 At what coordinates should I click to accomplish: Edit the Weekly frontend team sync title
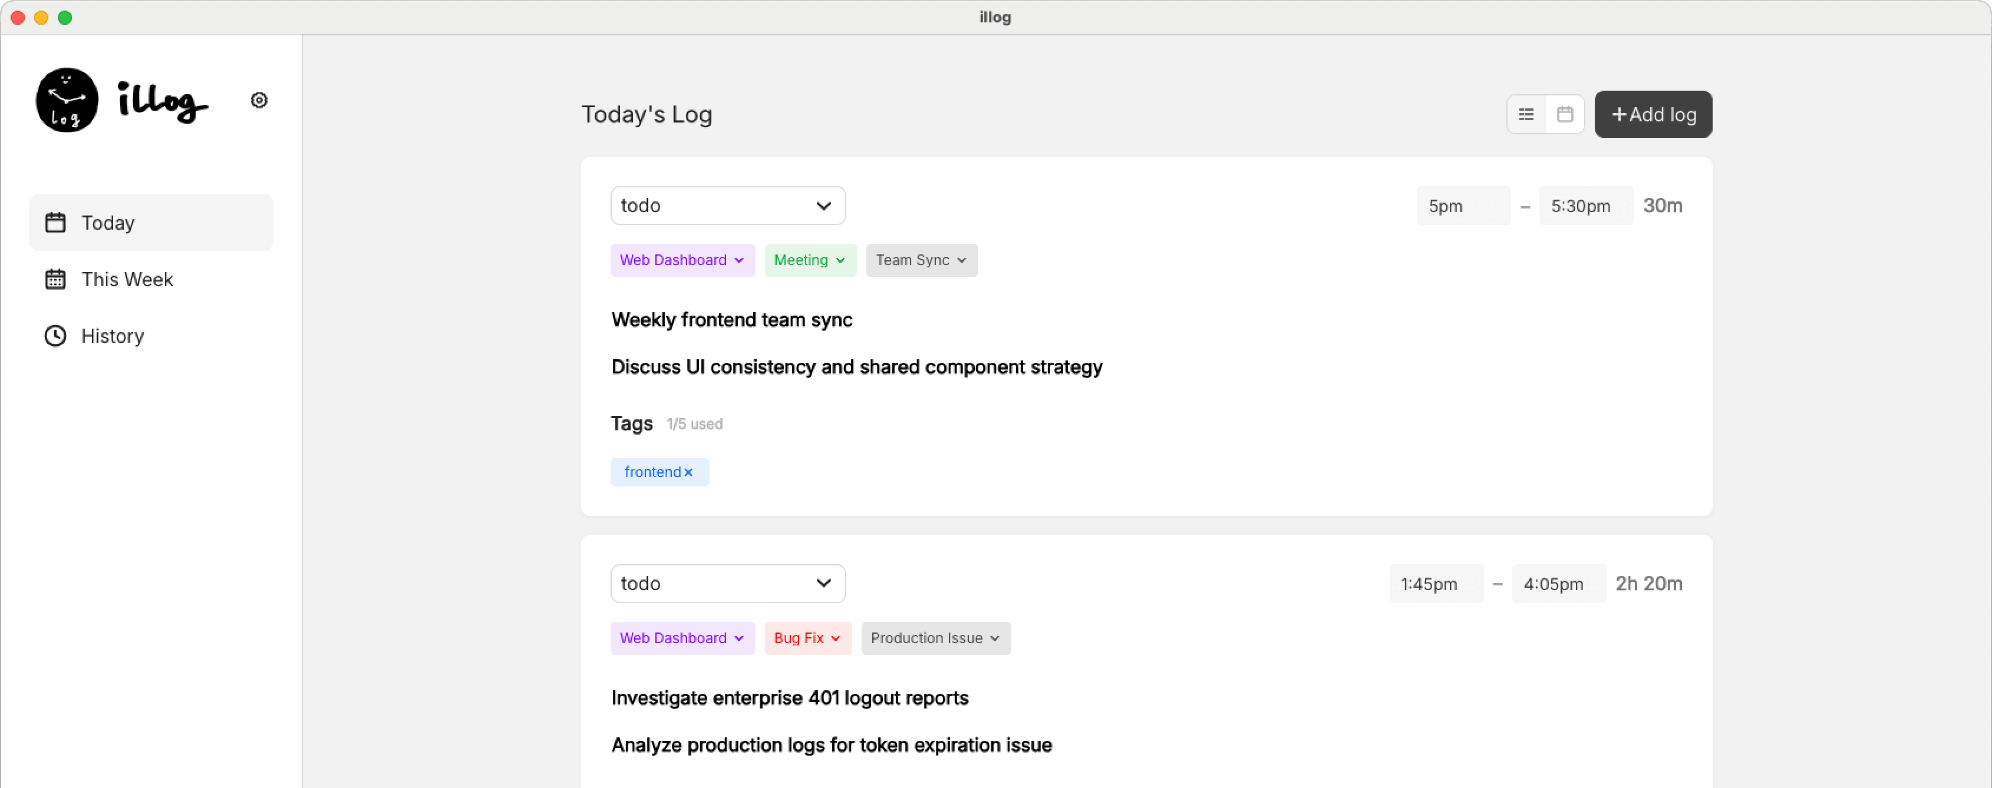point(731,319)
